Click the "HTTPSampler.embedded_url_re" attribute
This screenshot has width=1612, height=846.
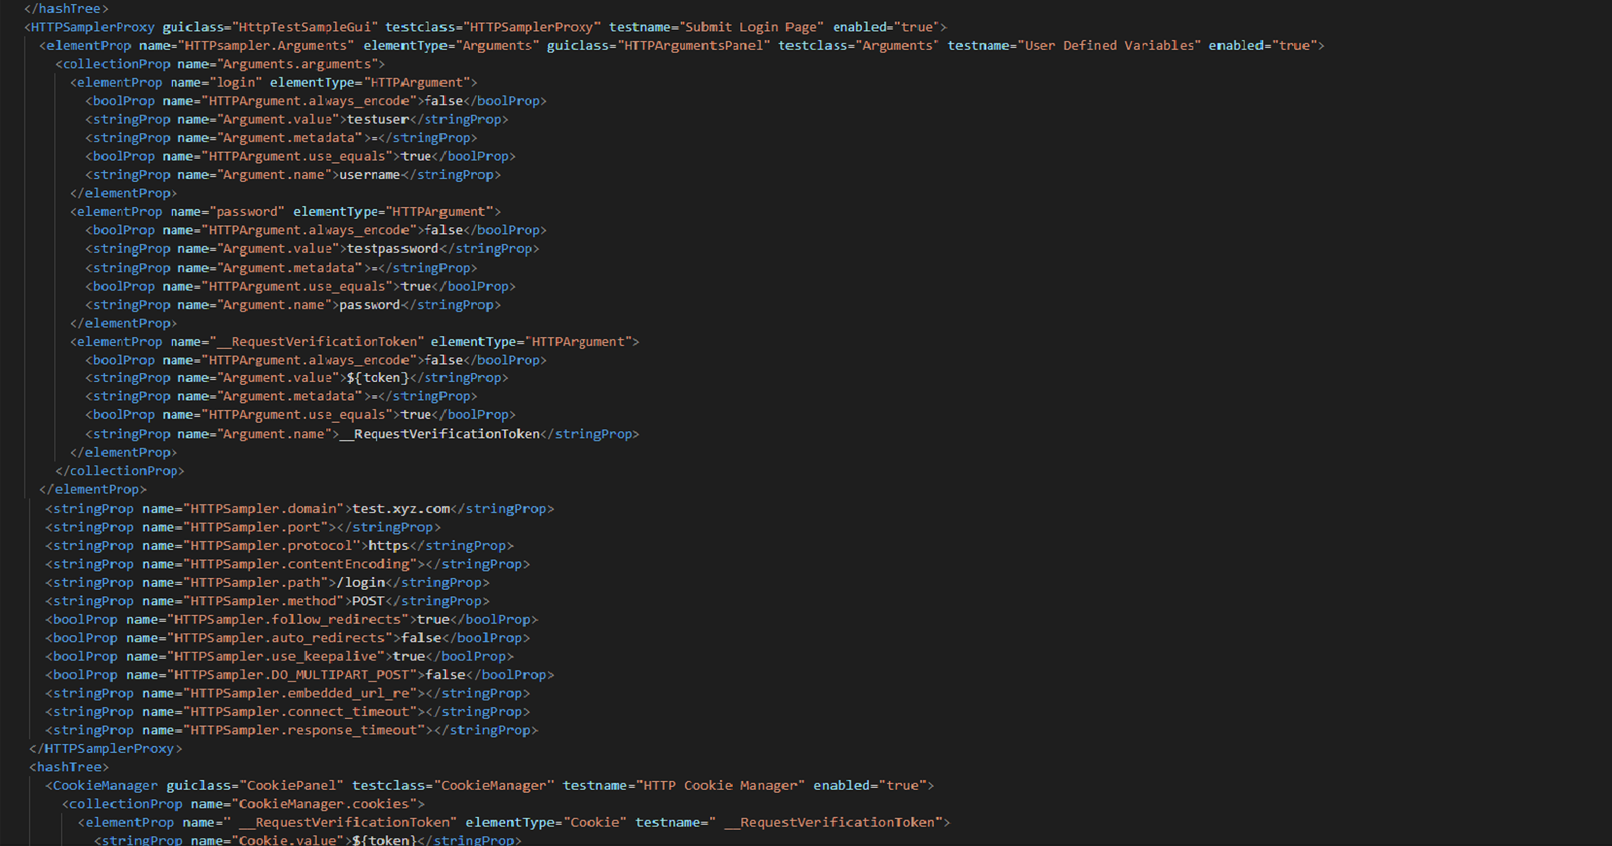(x=300, y=694)
